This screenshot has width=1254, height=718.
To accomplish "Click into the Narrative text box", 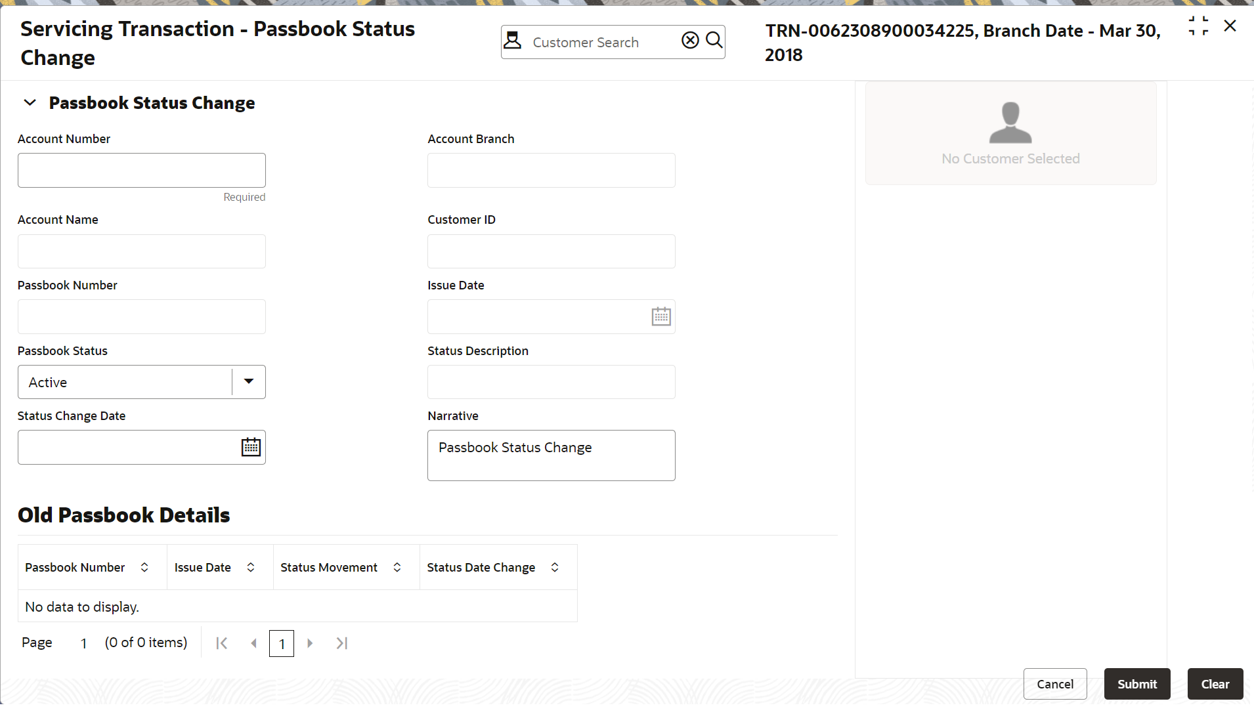I will (551, 455).
